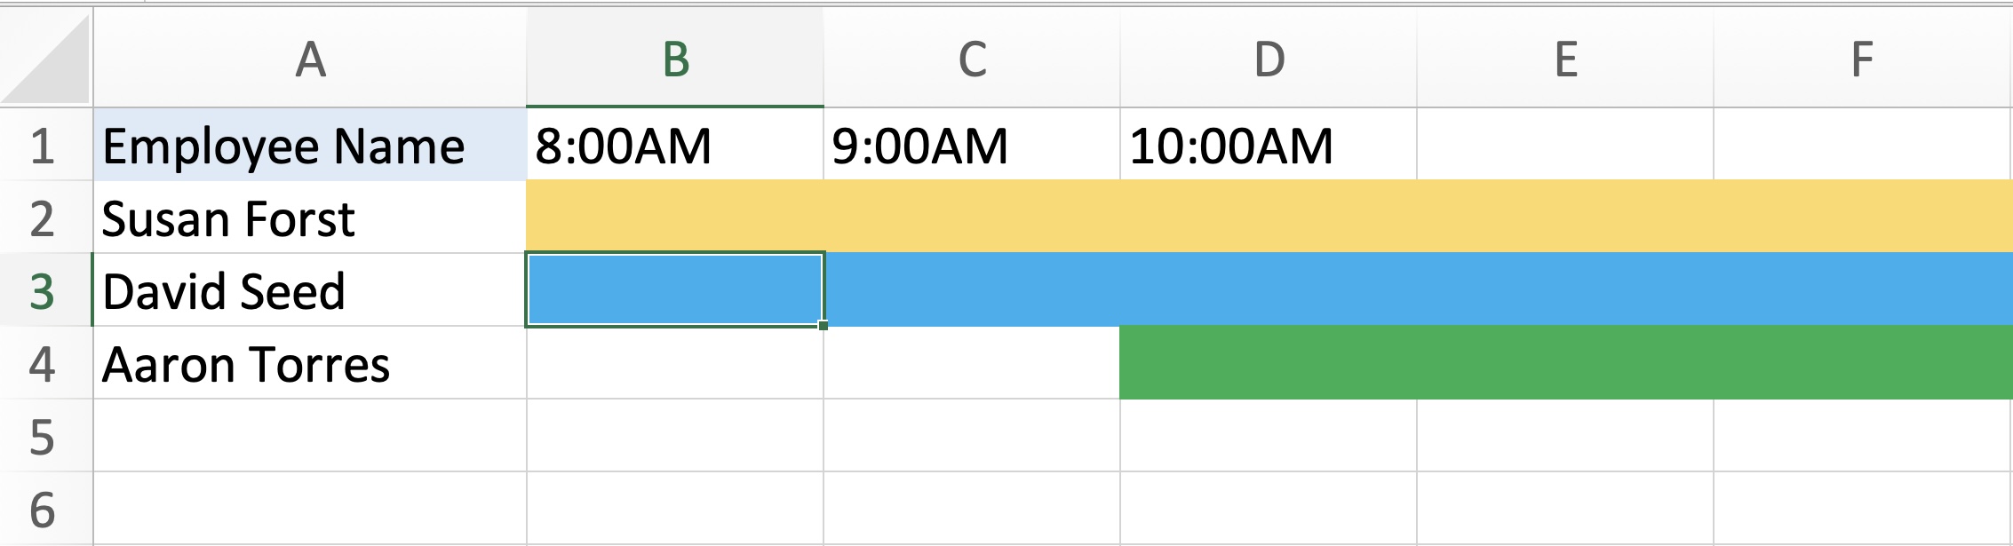Viewport: 2013px width, 546px height.
Task: Click the Susan Forst cell
Action: (310, 218)
